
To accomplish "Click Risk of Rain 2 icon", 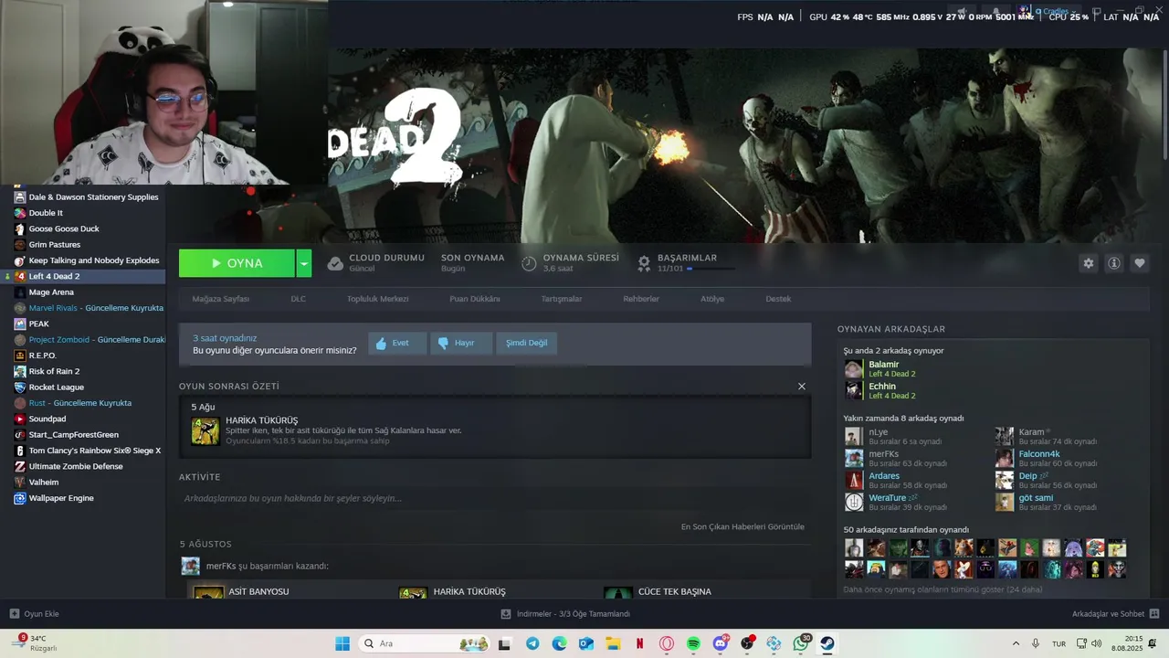I will pos(20,371).
